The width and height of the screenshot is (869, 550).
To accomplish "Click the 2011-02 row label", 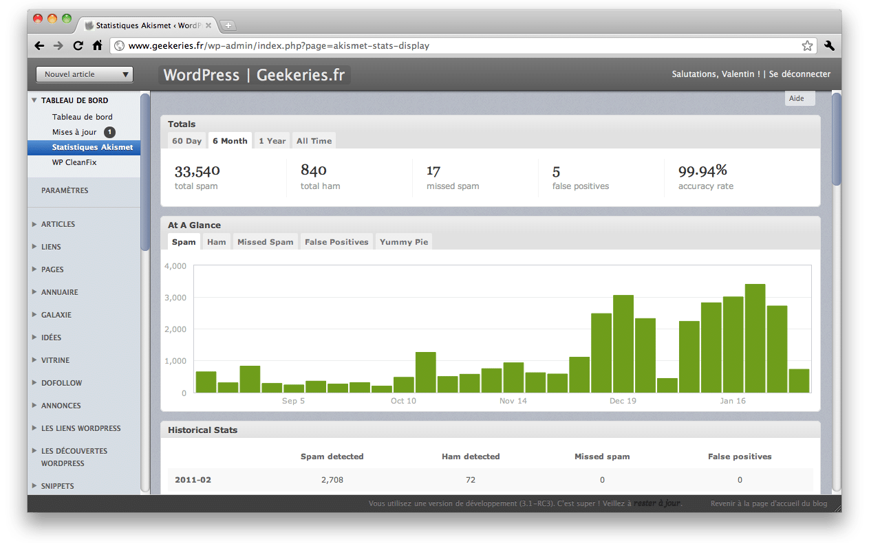I will pos(193,480).
